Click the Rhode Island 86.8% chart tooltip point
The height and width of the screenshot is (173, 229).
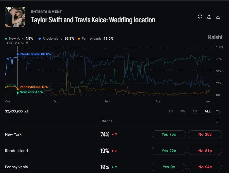coord(18,54)
